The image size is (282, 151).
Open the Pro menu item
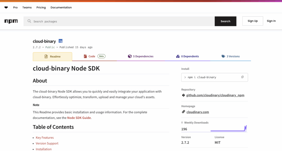click(x=15, y=7)
